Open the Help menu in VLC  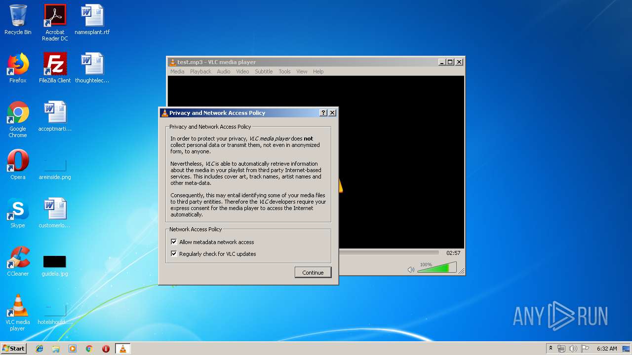coord(318,71)
